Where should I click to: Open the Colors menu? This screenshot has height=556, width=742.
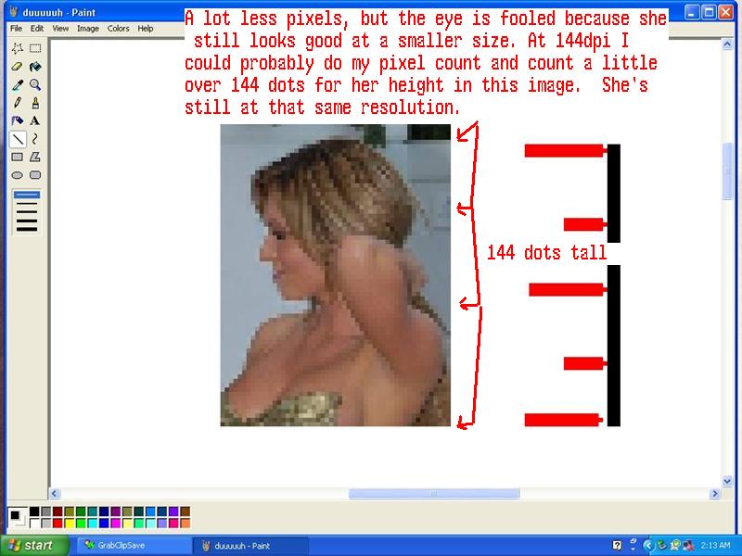[x=119, y=29]
